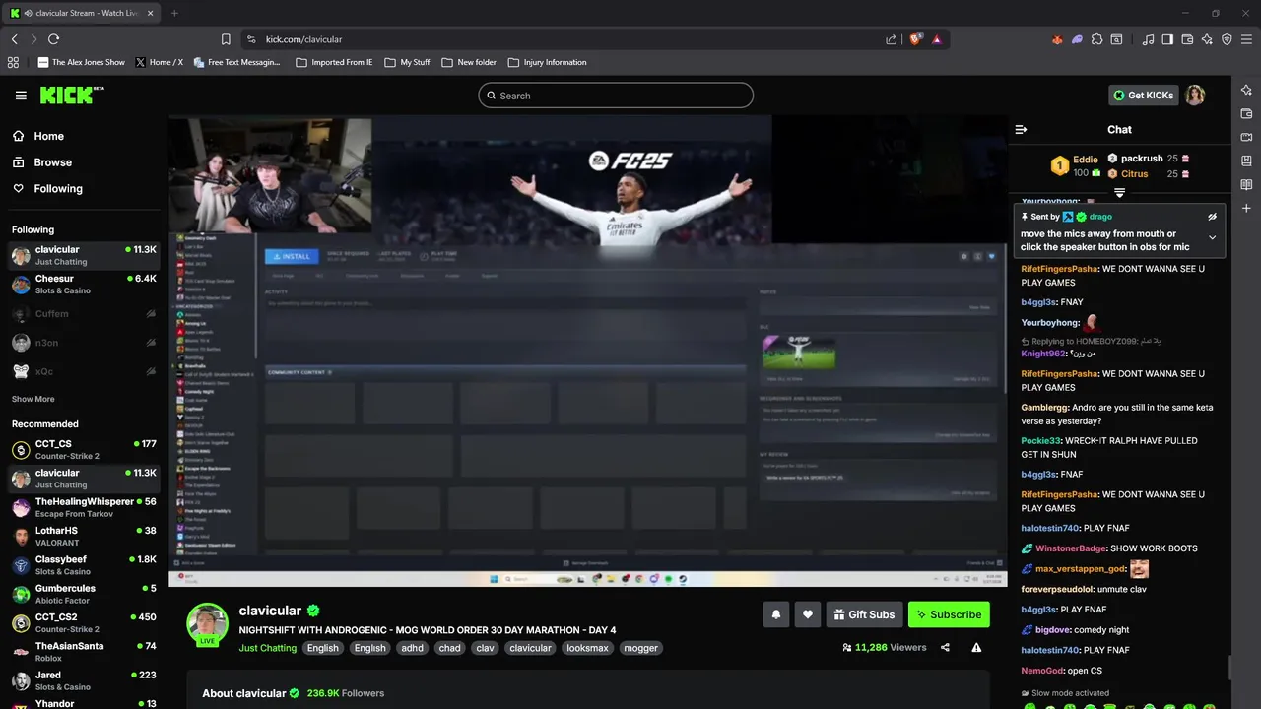
Task: Follow clavicular with the heart button
Action: [808, 614]
